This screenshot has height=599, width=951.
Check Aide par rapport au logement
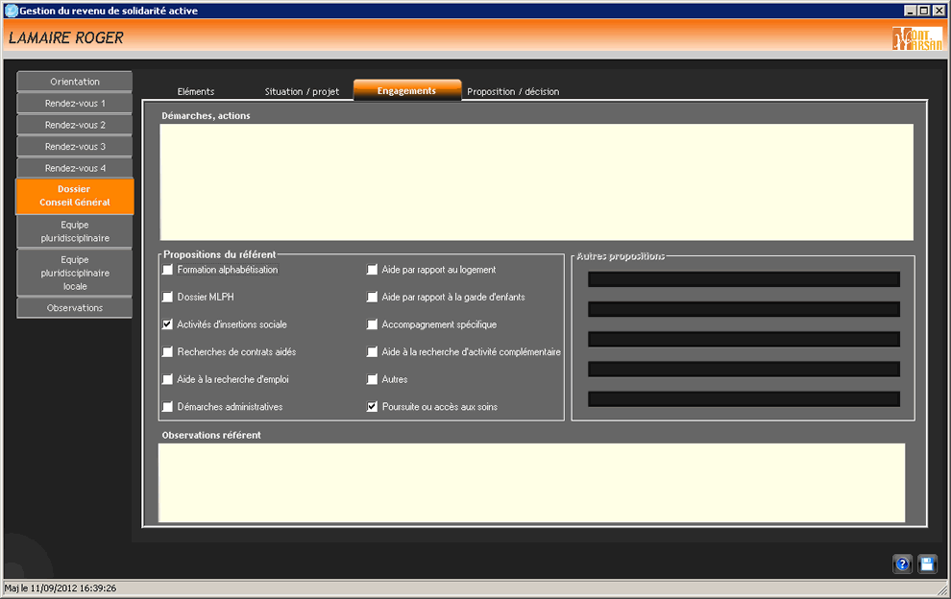pos(373,271)
